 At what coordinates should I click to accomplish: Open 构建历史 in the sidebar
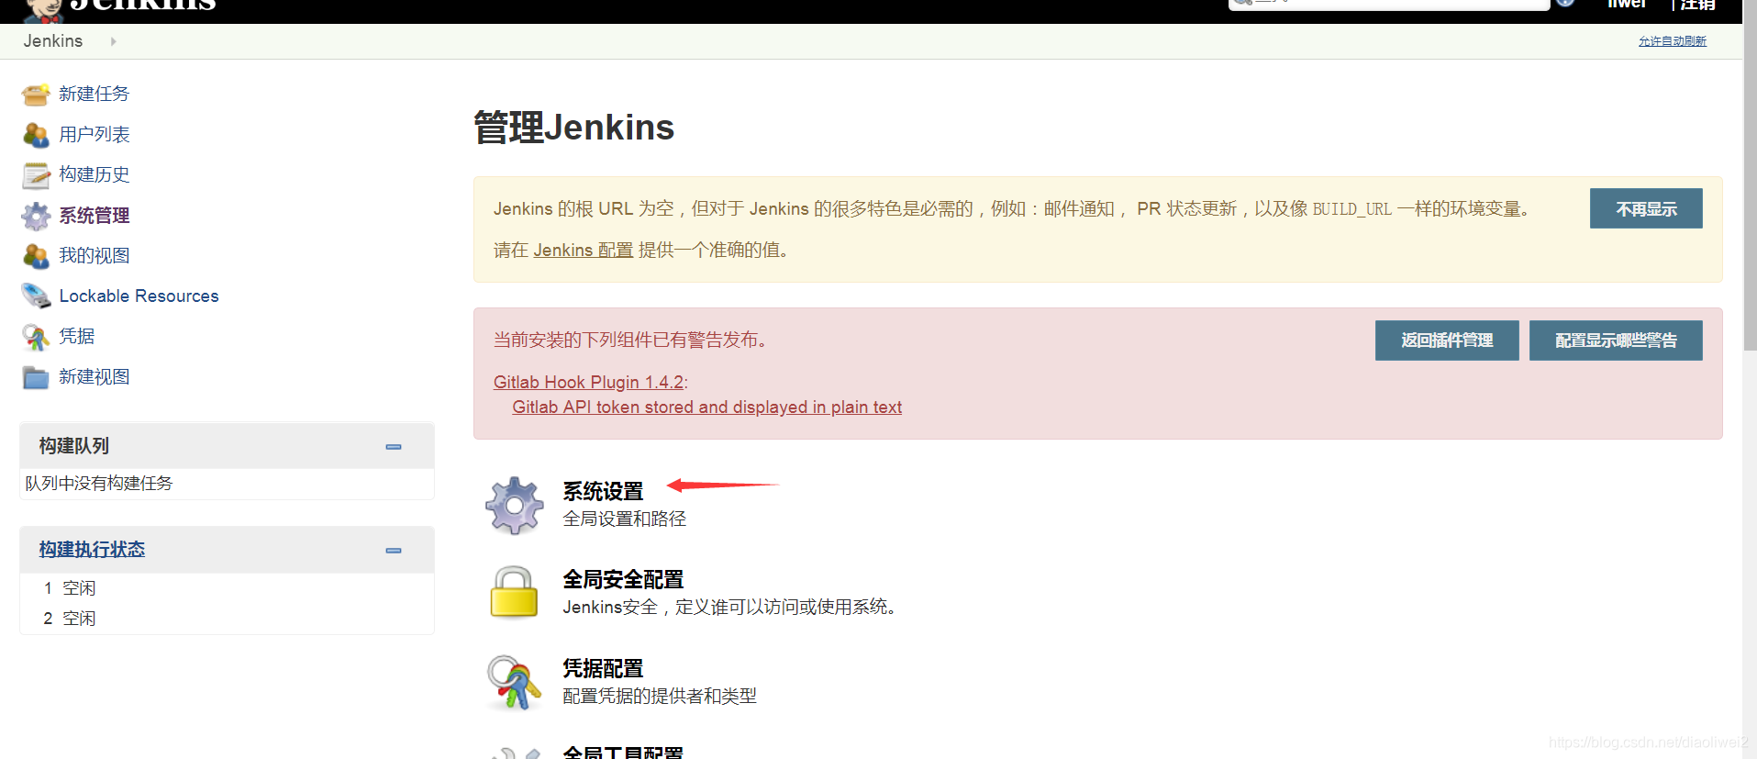click(x=95, y=174)
